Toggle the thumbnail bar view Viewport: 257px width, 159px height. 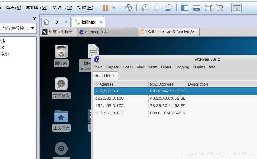(196, 8)
